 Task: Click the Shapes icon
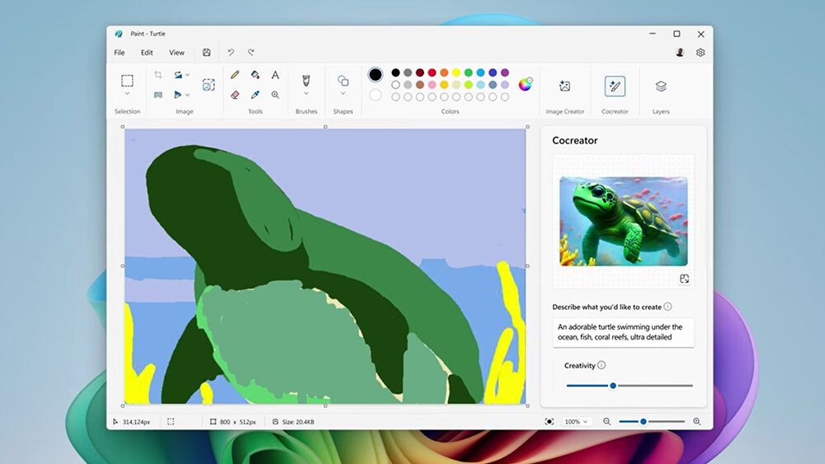point(343,81)
